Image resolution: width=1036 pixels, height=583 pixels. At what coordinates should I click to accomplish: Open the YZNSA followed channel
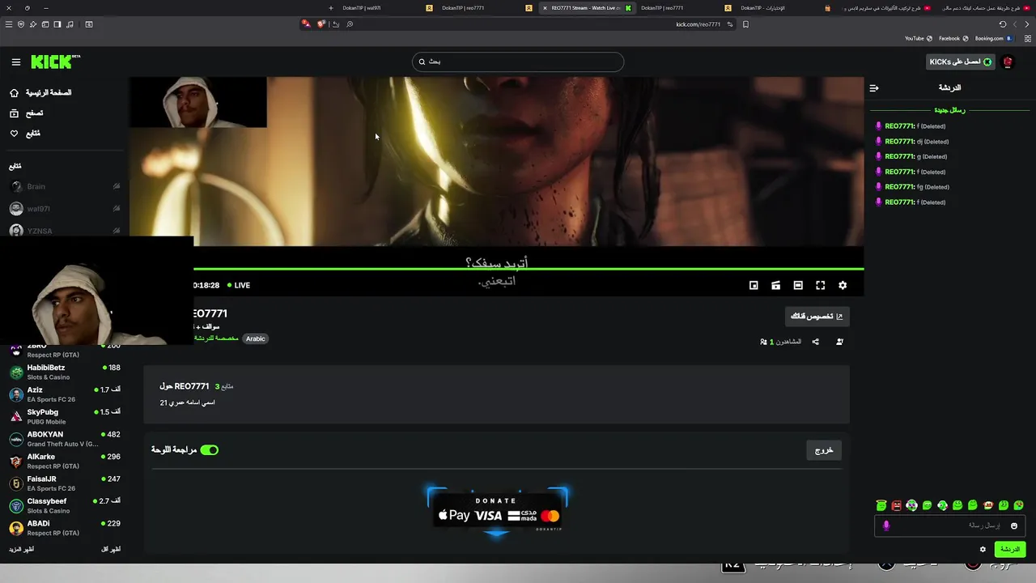pos(63,231)
